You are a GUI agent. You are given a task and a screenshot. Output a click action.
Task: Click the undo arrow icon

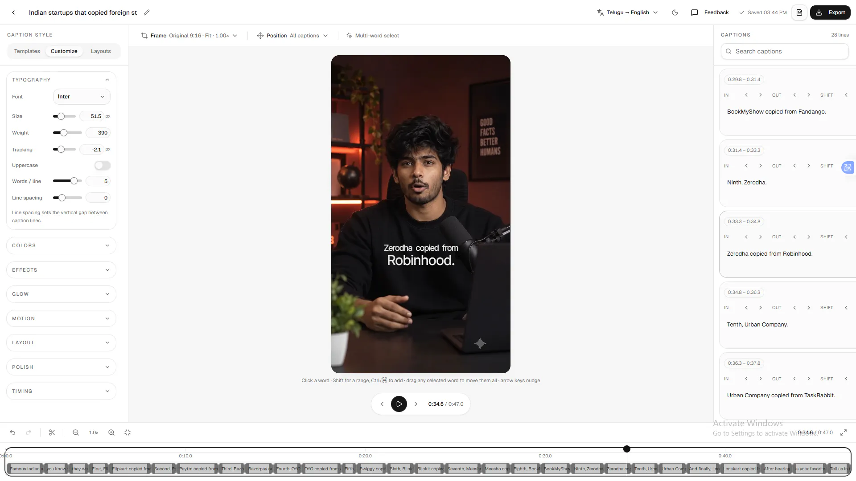pyautogui.click(x=12, y=432)
